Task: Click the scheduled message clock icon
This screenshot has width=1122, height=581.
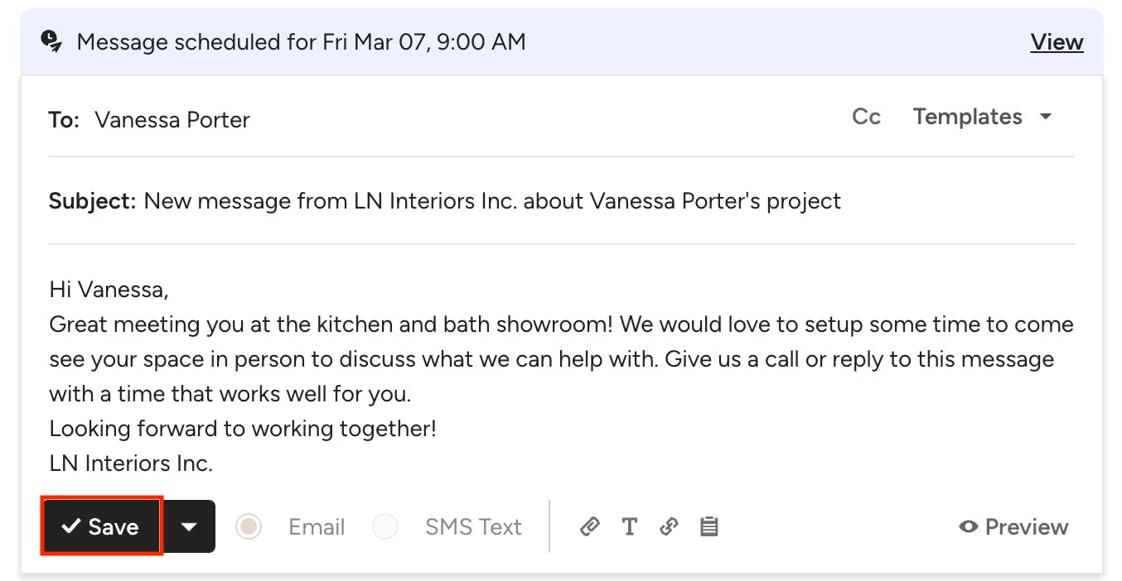Action: (51, 41)
